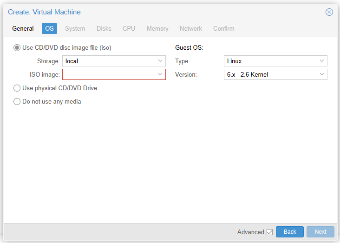Toggle the Advanced checkbox
Image resolution: width=340 pixels, height=243 pixels.
click(269, 232)
